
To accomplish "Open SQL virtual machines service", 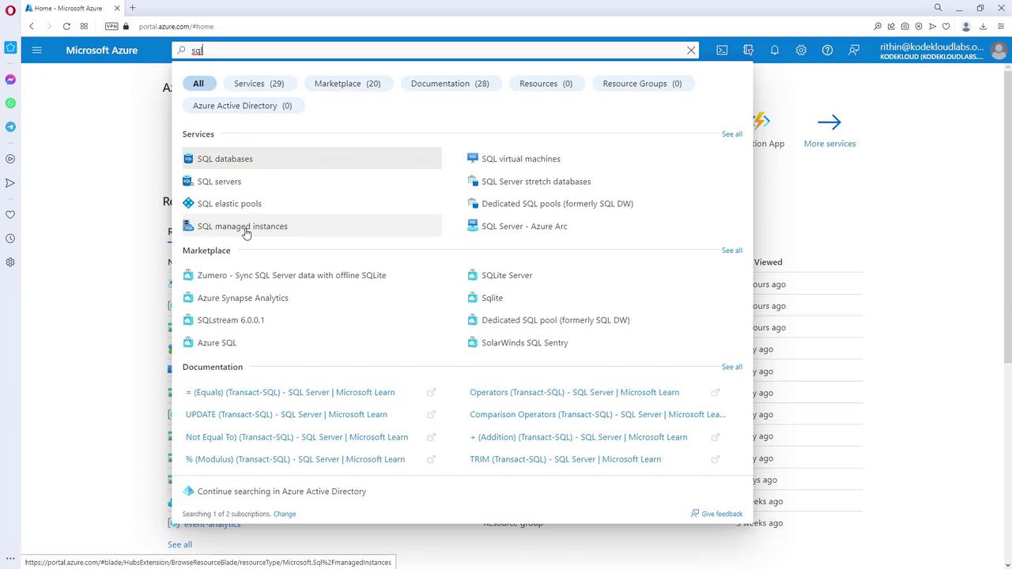I will (520, 159).
